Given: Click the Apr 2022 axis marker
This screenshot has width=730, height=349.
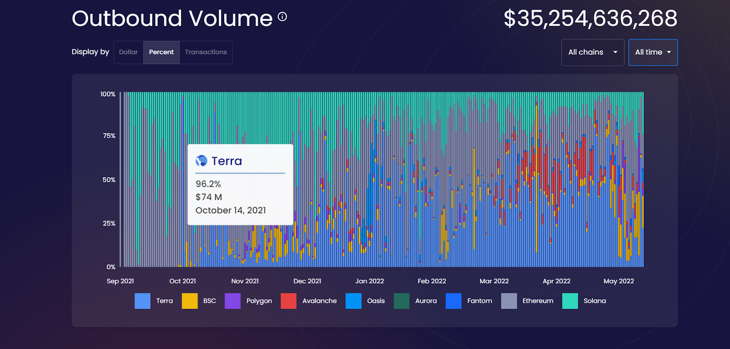Looking at the screenshot, I should (556, 281).
